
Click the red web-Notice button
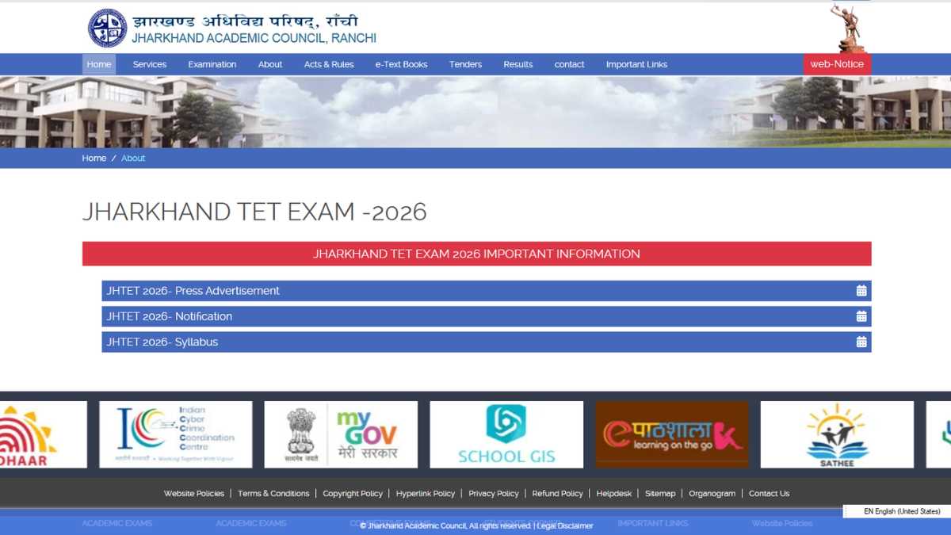[x=837, y=64]
